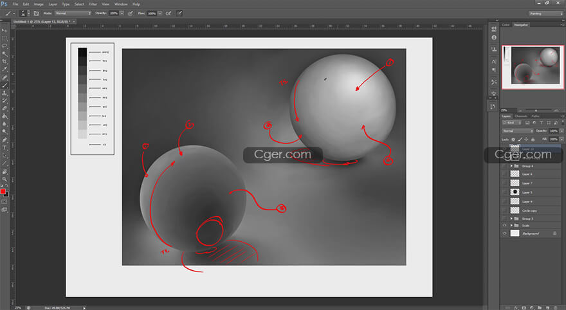Open the File menu
The image size is (566, 310).
click(15, 4)
